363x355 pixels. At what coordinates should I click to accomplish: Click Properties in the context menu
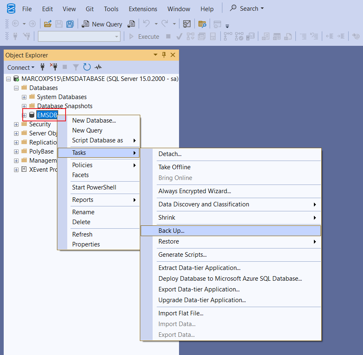coord(86,244)
